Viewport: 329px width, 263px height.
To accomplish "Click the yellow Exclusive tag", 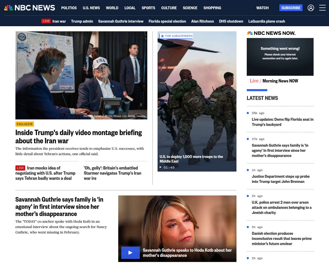I will click(x=25, y=124).
